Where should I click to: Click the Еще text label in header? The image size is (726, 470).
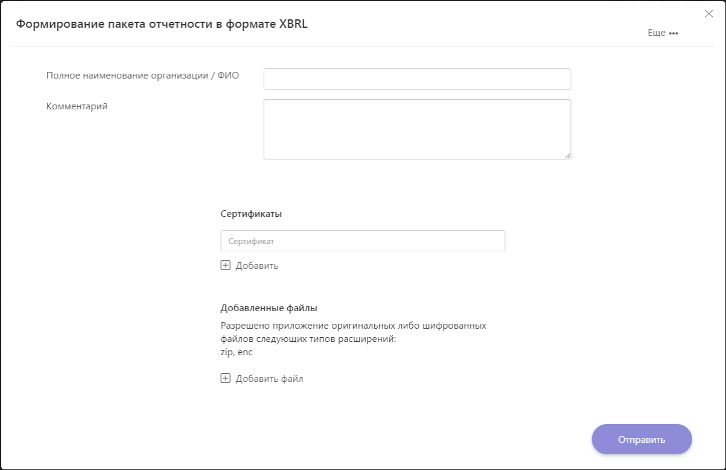click(x=657, y=33)
